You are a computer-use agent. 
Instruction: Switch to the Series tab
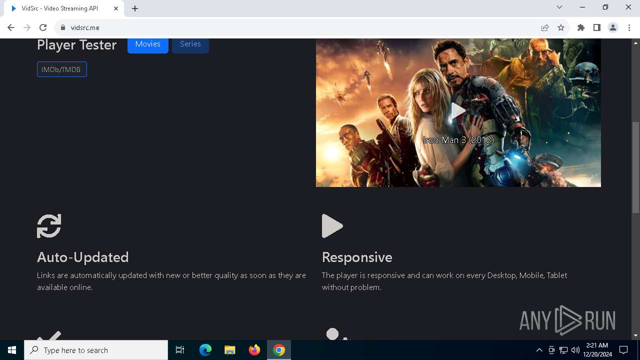pos(190,44)
